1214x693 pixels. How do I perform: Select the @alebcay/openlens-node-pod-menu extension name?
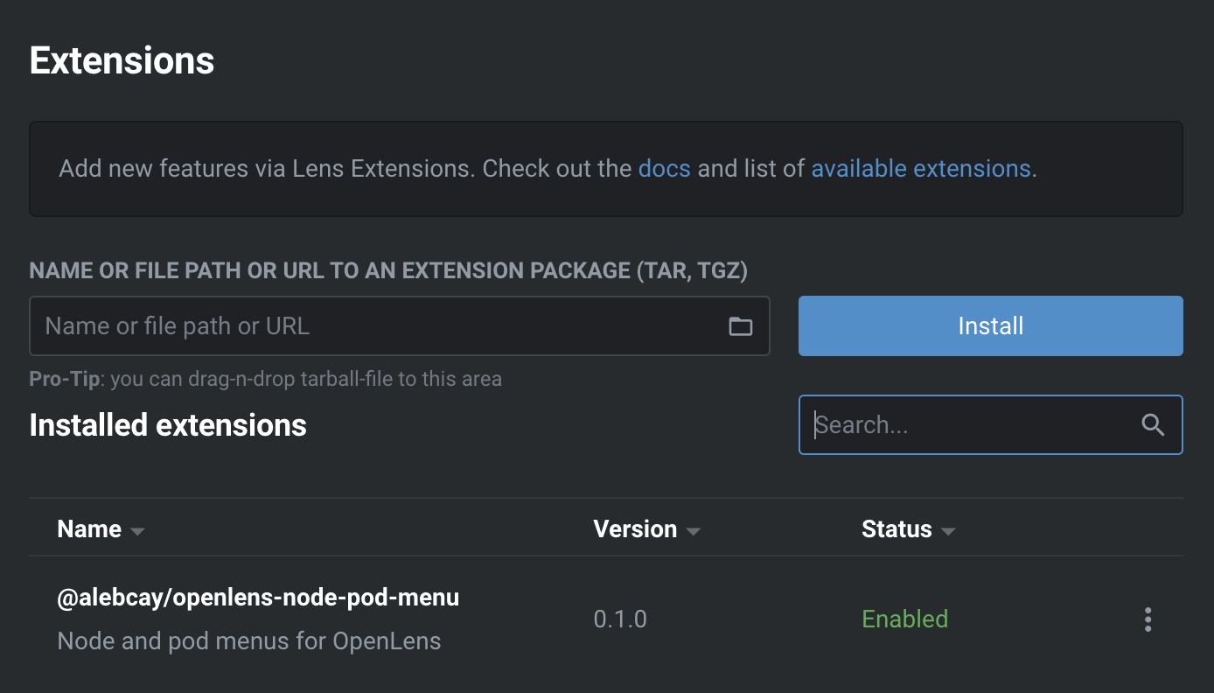coord(258,598)
